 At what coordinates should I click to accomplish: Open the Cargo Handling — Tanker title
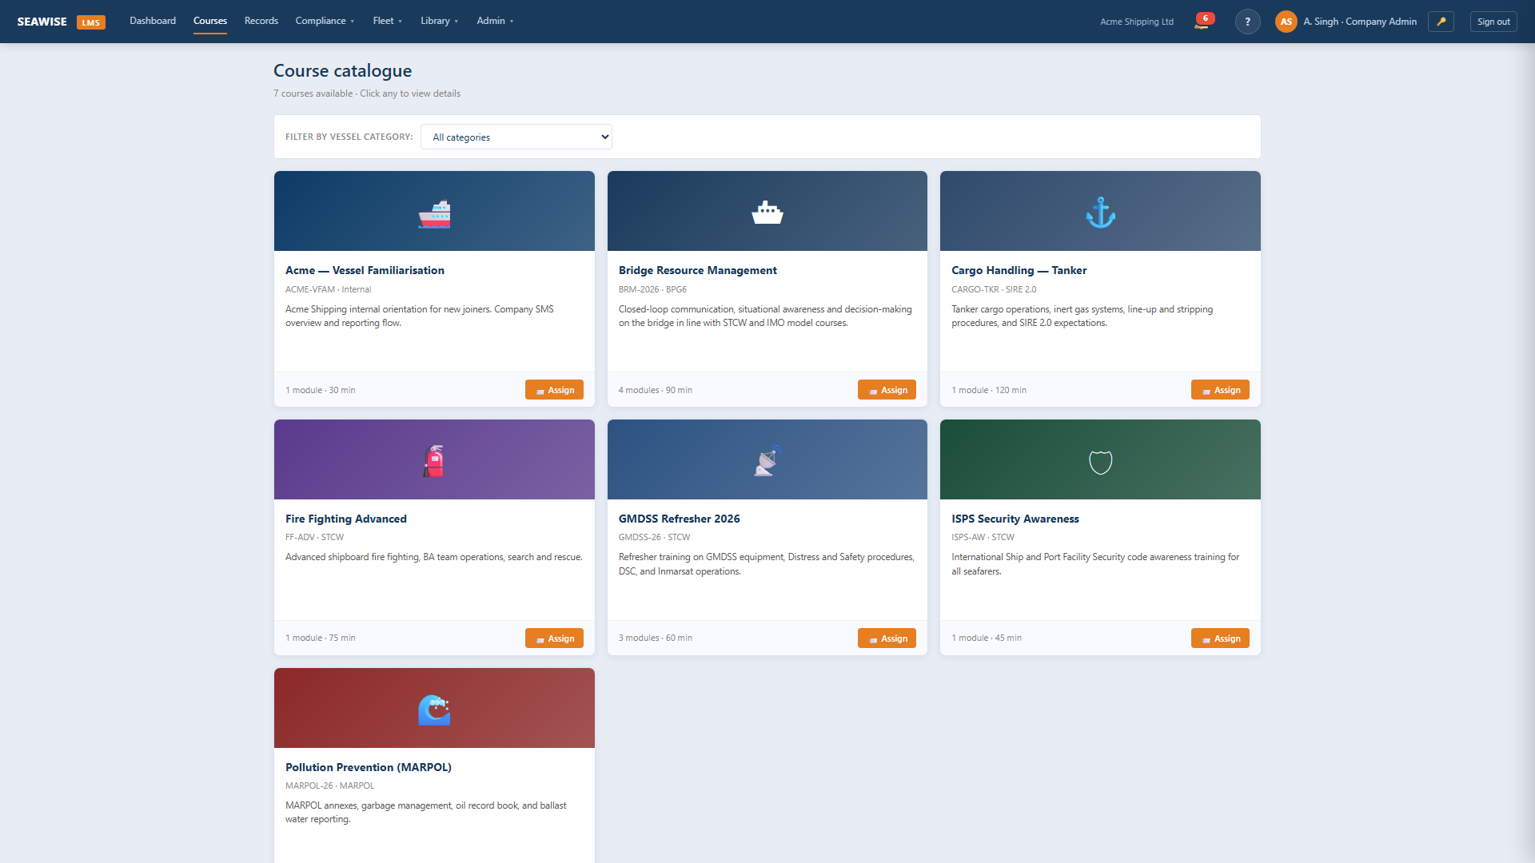coord(1019,270)
